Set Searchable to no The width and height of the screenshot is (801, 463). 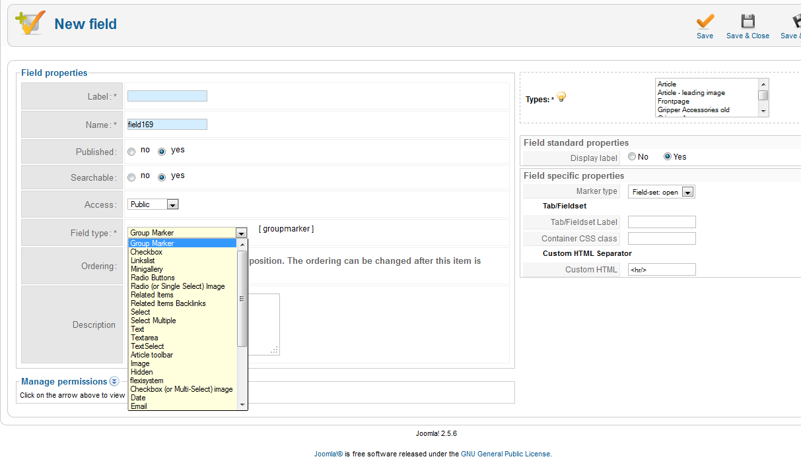point(131,177)
